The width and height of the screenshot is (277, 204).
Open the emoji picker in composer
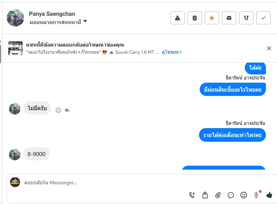pyautogui.click(x=244, y=195)
